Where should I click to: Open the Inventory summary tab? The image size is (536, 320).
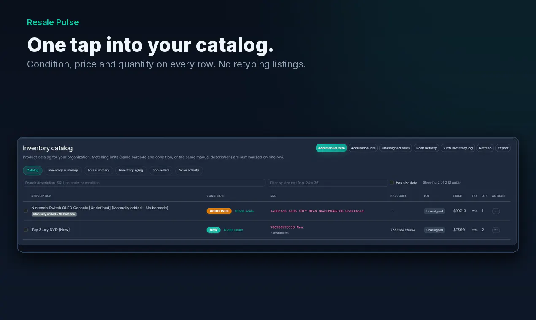63,171
